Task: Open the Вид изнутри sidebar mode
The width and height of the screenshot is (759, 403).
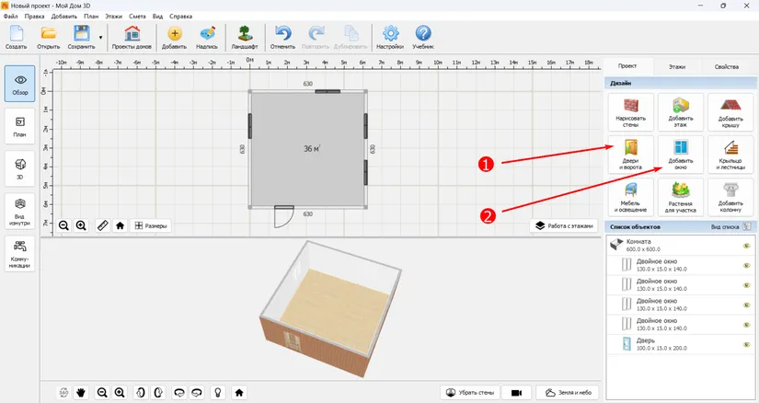Action: [x=20, y=212]
